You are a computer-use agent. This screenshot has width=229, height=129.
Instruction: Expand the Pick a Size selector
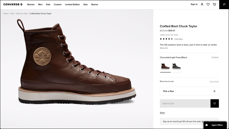189,91
